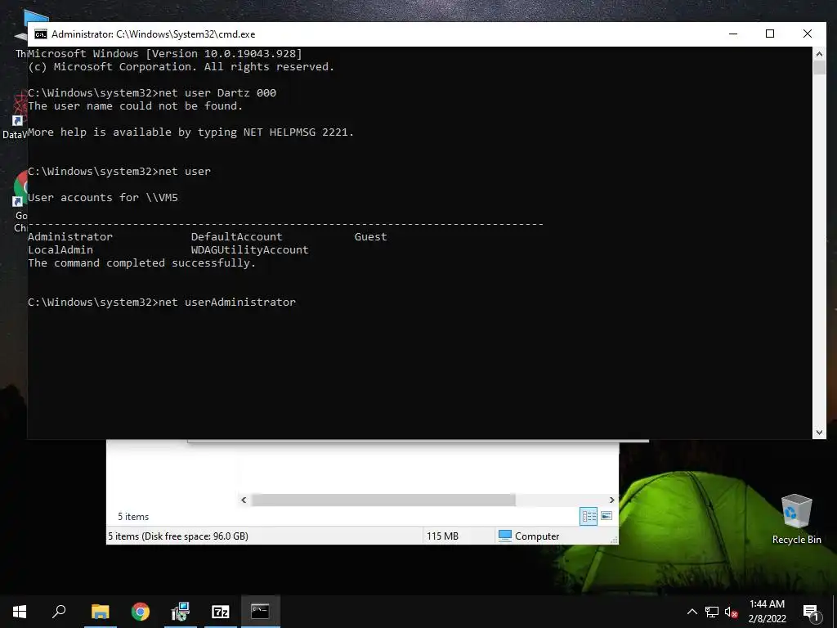Click 'DefaultAccount' in the accounts list
The image size is (837, 628).
point(236,236)
